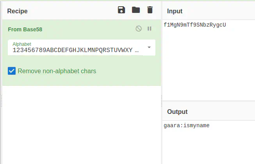This screenshot has height=164, width=255.
Task: Open the load recipe folder icon
Action: [136, 10]
